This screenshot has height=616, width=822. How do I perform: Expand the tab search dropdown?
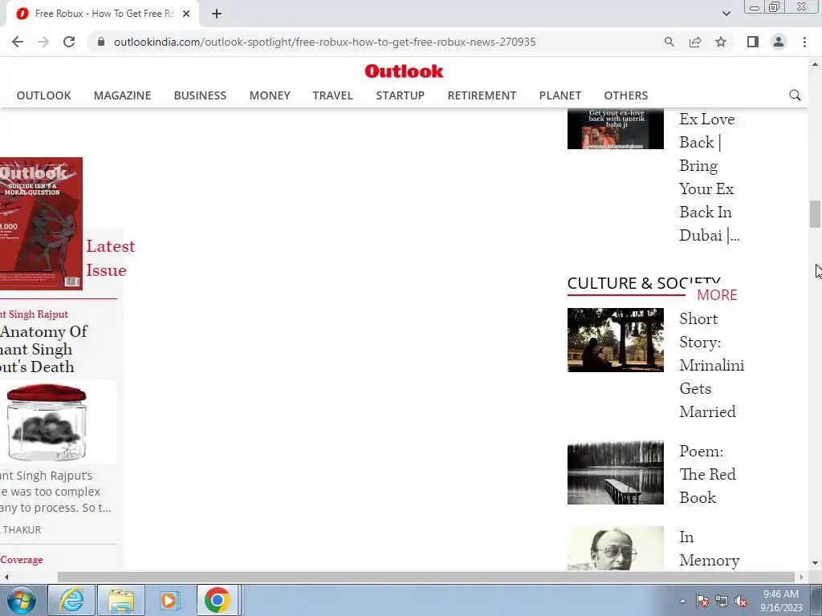pos(726,14)
